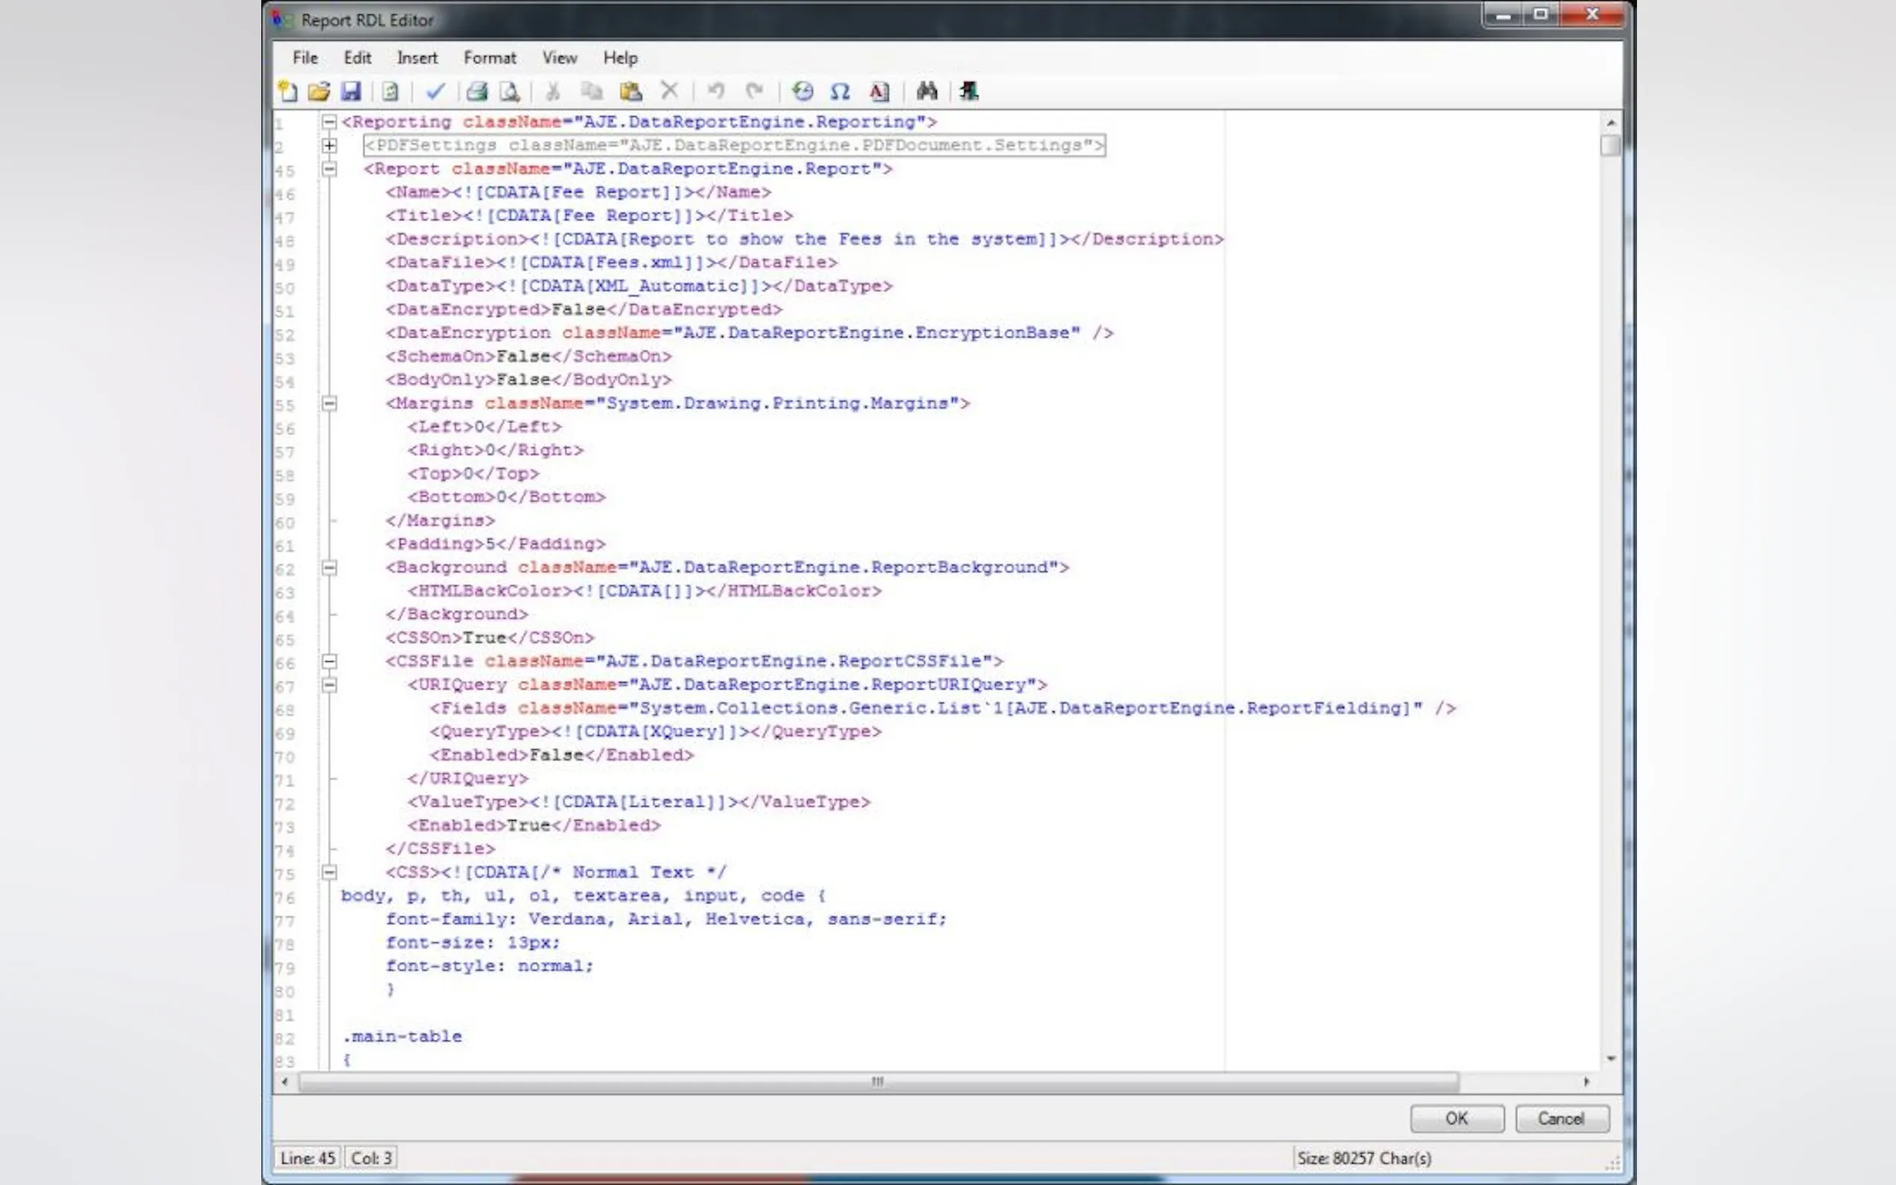Collapse the URIQuery node
The width and height of the screenshot is (1896, 1185).
tap(329, 684)
